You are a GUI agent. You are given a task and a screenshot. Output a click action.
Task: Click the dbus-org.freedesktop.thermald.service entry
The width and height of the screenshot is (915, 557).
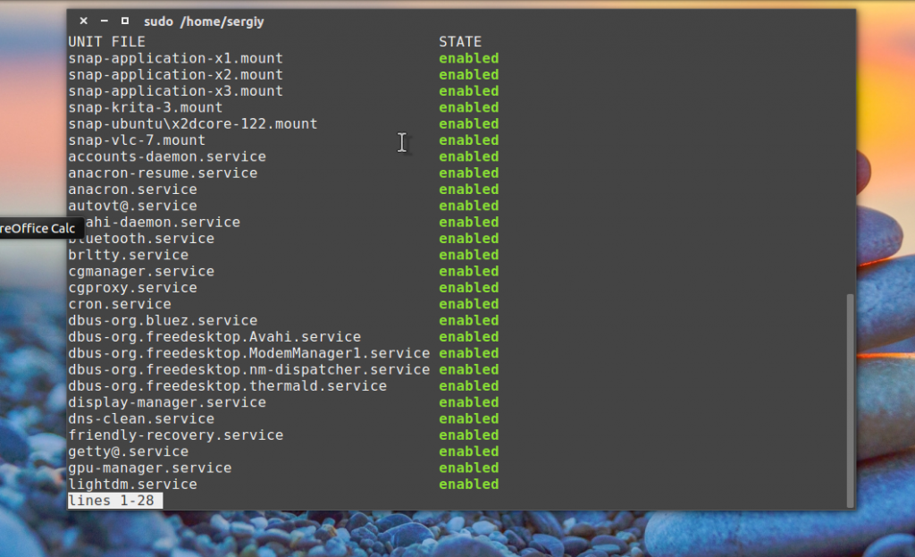[227, 385]
